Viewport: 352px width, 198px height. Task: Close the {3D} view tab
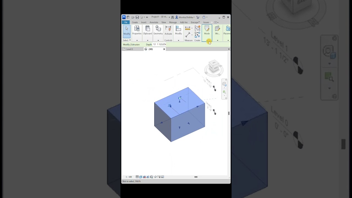click(164, 49)
